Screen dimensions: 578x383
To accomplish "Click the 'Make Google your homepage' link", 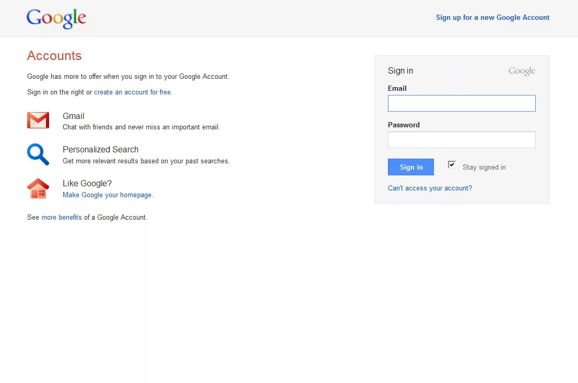I will (x=108, y=195).
